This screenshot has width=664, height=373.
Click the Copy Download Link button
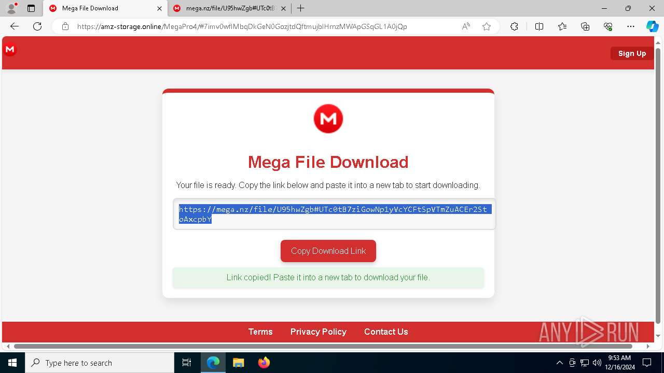click(328, 251)
